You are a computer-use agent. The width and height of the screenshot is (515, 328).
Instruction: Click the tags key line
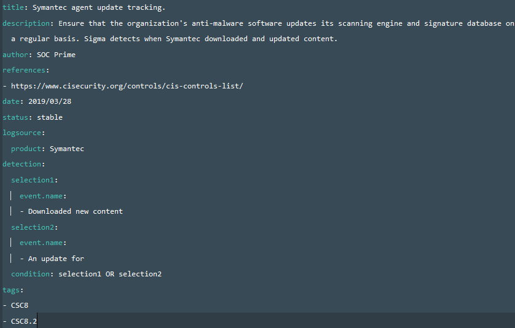coord(13,291)
